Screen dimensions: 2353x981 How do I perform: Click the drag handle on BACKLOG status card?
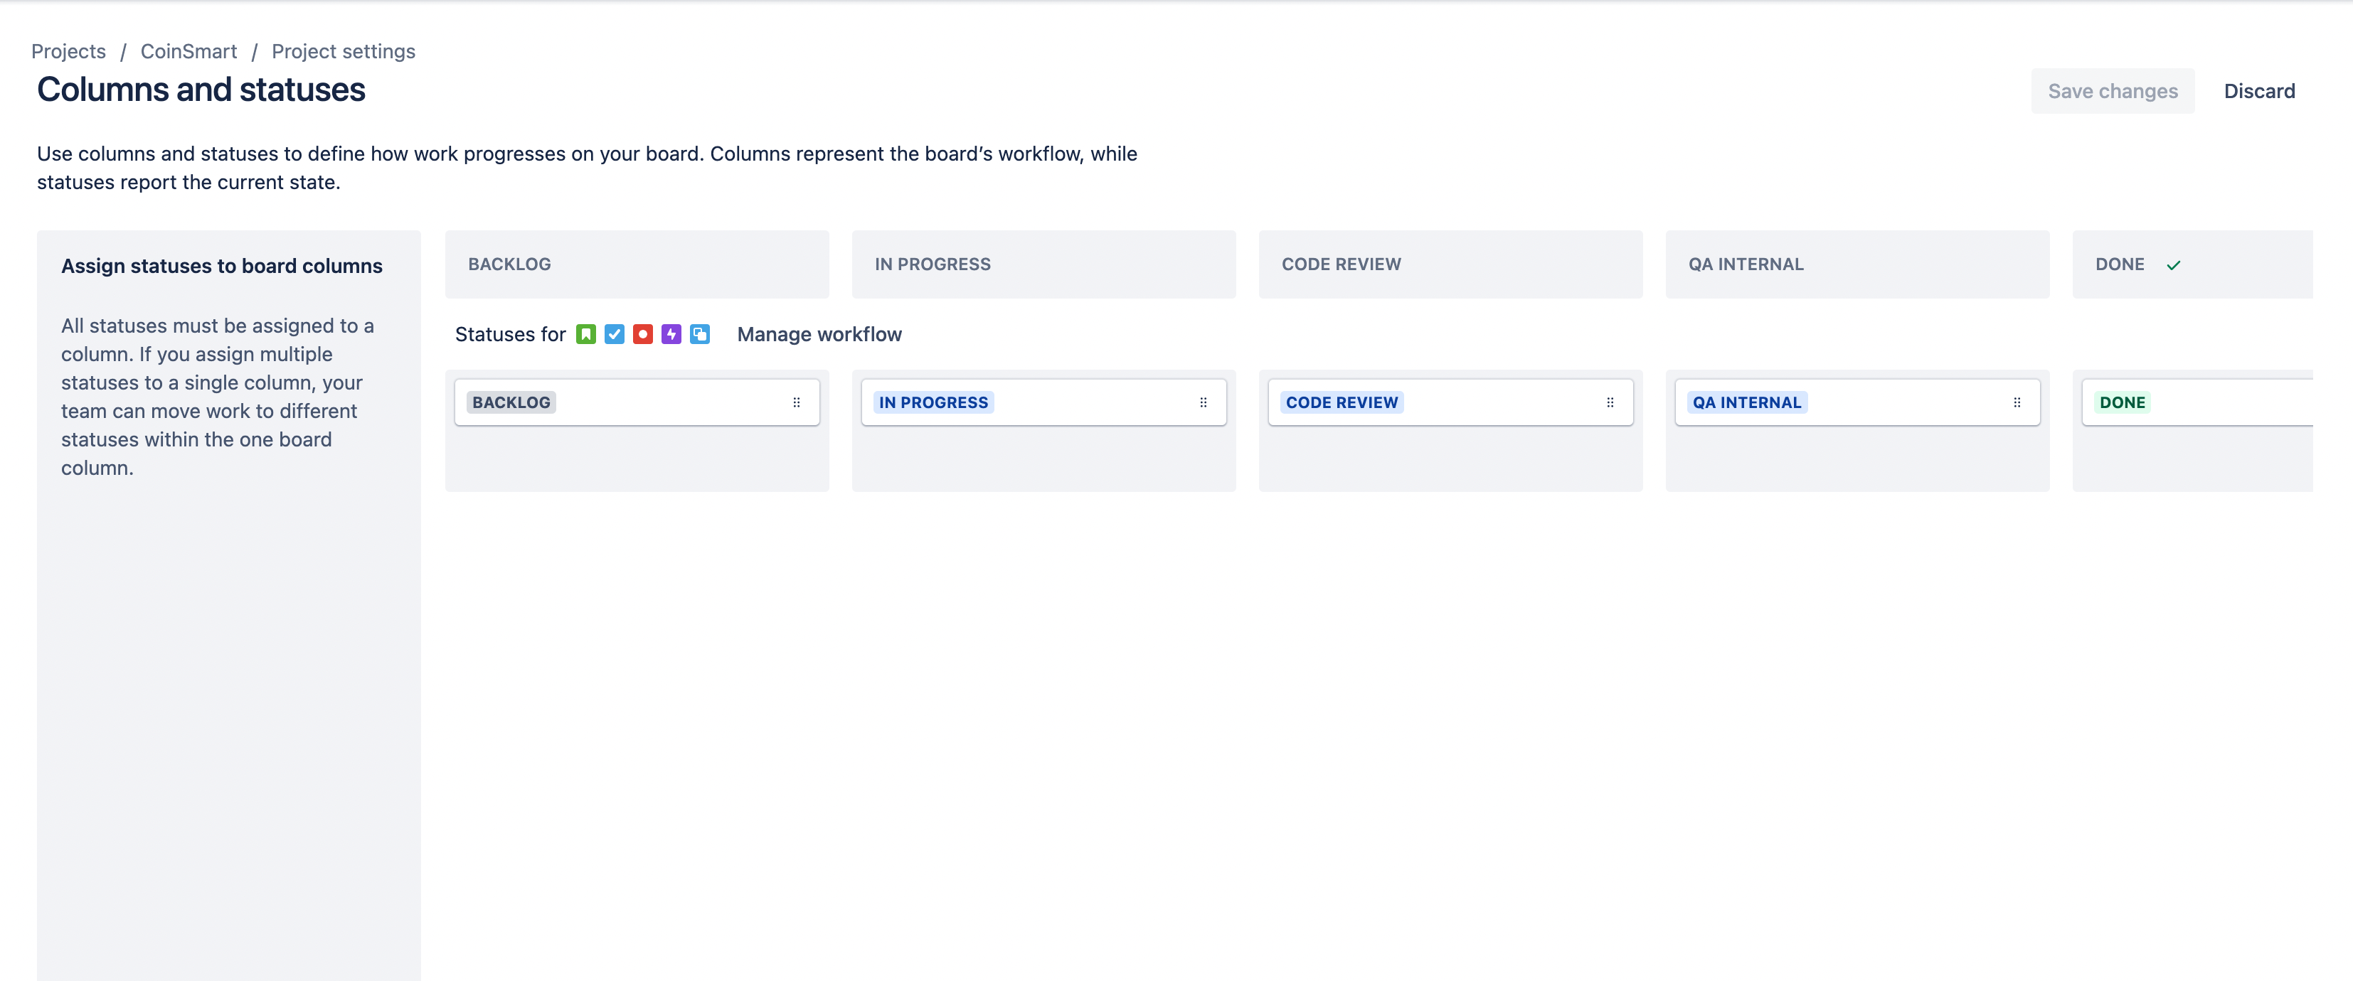pyautogui.click(x=797, y=402)
